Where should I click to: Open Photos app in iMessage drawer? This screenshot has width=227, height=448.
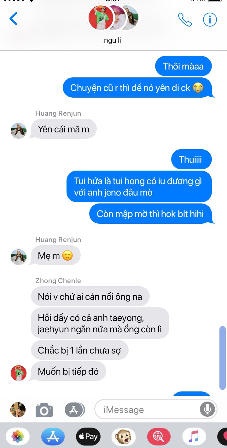[x=18, y=437]
